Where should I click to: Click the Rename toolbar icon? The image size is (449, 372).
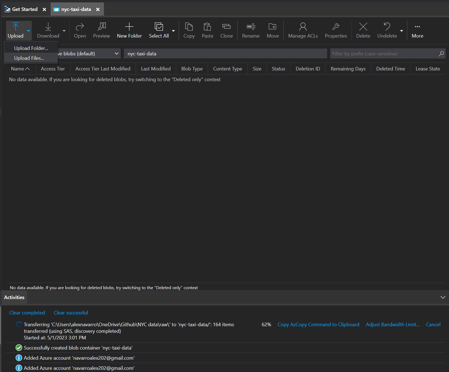click(251, 27)
